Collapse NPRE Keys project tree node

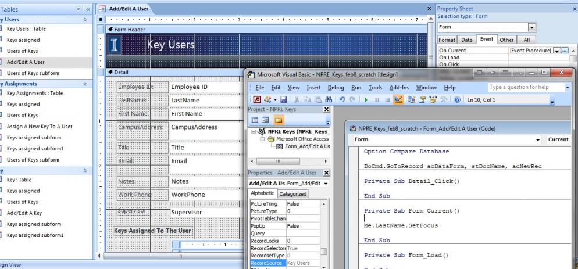point(254,131)
